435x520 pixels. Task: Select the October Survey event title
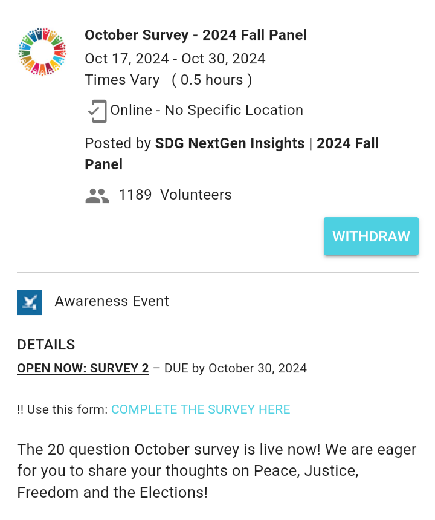click(x=195, y=35)
